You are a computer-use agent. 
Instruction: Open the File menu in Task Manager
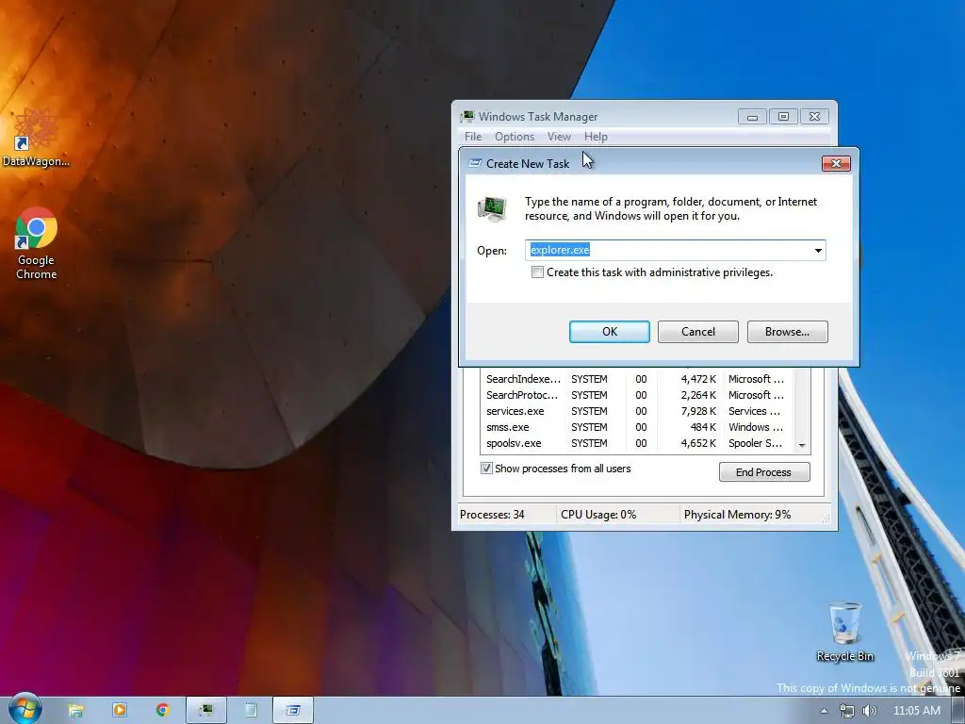473,137
